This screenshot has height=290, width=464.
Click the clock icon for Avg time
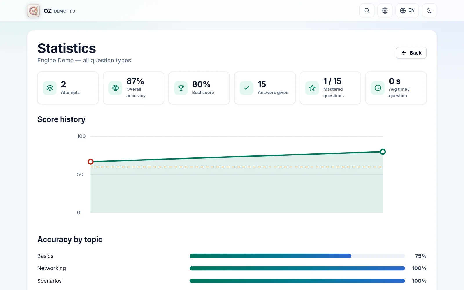pos(378,88)
